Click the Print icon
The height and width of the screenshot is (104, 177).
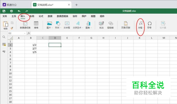click(12, 11)
